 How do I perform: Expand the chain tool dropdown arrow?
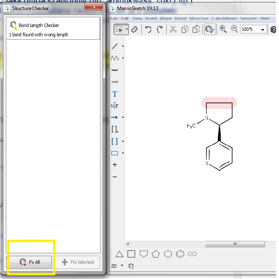tap(123, 58)
